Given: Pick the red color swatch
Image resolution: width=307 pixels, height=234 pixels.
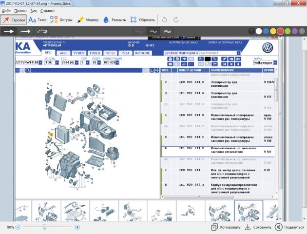Looking at the screenshot, I should click(280, 31).
